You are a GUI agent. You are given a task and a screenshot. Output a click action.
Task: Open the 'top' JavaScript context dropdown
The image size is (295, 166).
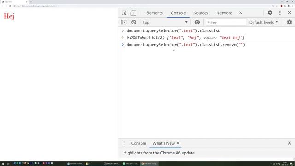click(x=165, y=22)
